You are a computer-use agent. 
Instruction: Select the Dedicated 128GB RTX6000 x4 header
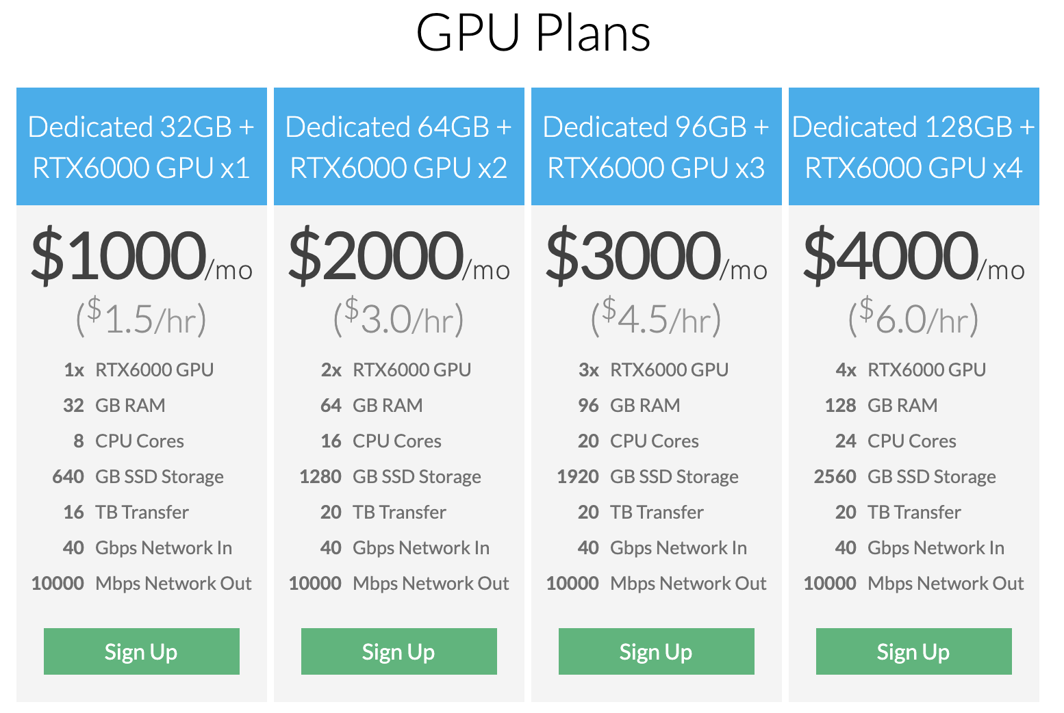[913, 146]
